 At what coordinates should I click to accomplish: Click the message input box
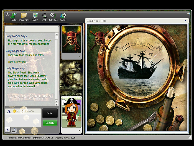pyautogui.click(x=23, y=120)
